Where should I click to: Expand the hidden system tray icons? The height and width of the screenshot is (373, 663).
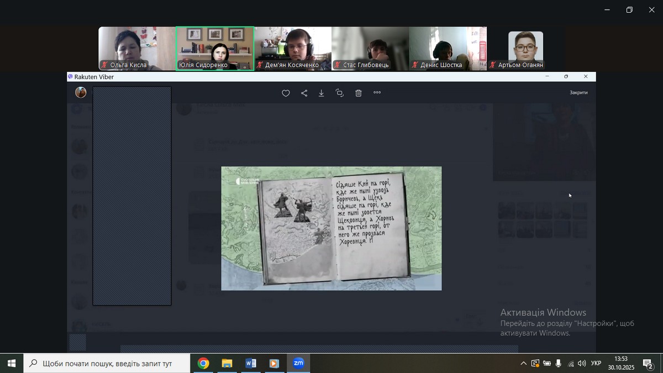coord(523,364)
